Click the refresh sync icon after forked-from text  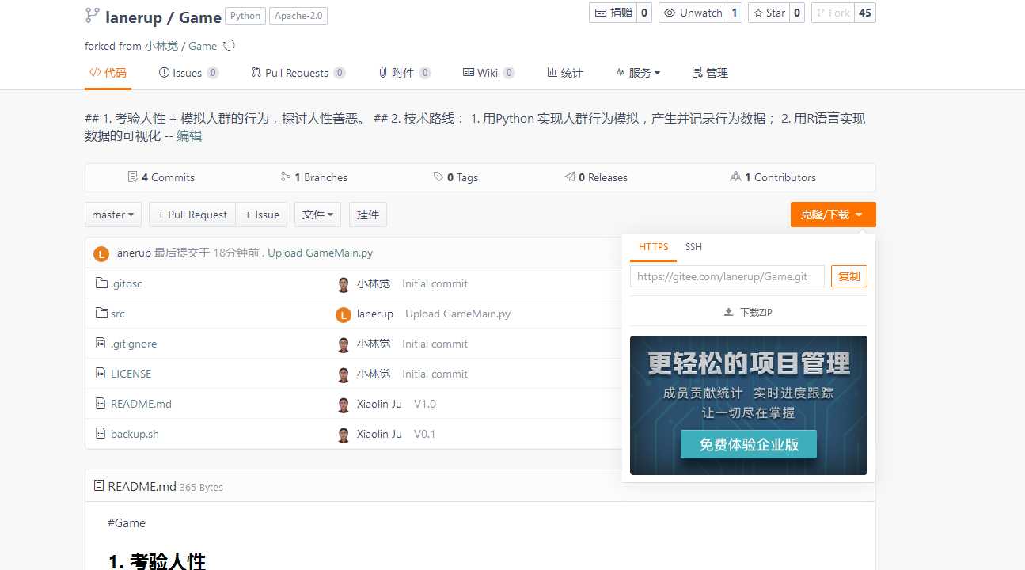[x=230, y=45]
